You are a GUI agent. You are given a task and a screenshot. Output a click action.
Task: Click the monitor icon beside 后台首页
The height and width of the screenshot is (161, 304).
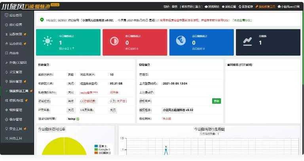click(6, 15)
